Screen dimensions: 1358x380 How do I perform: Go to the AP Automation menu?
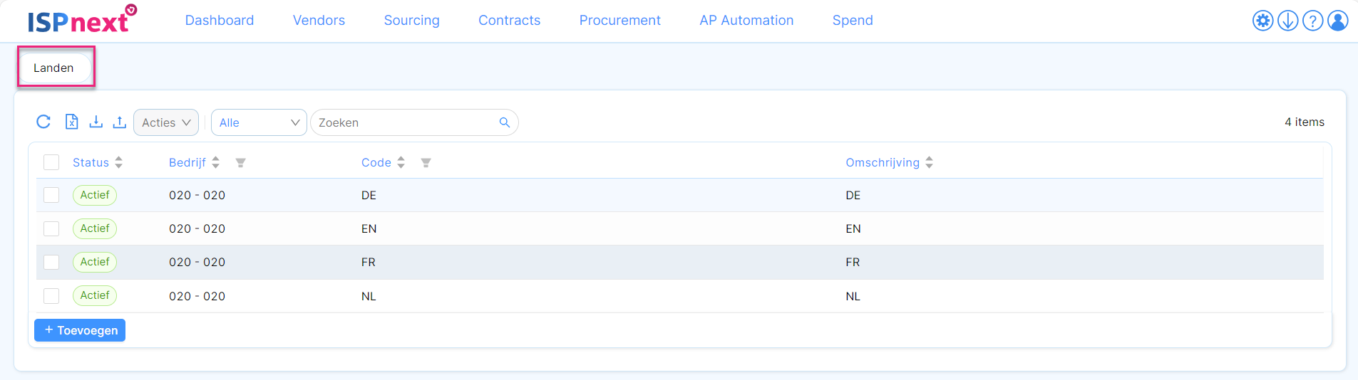(746, 21)
